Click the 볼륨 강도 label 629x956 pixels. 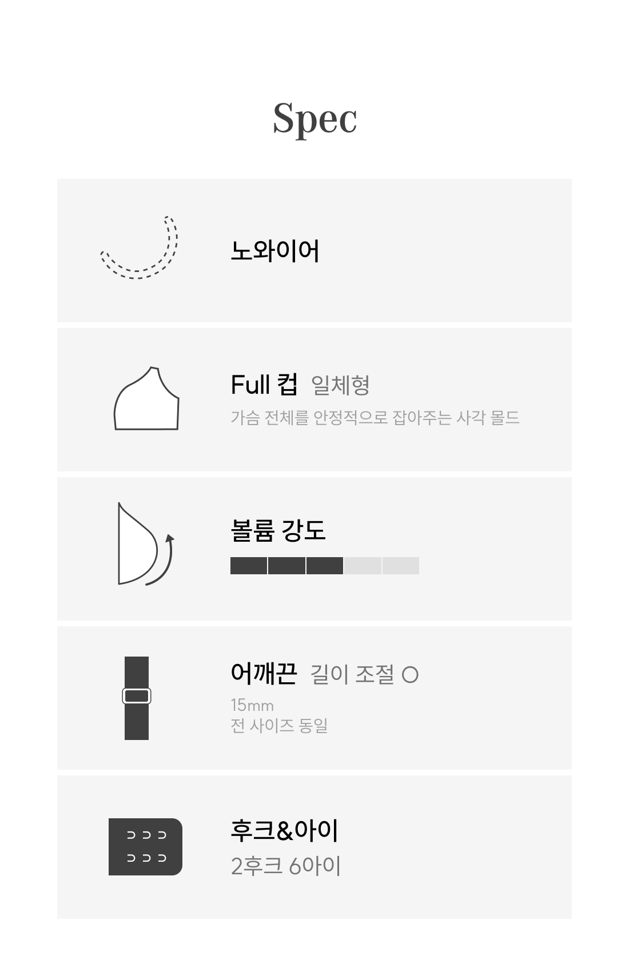278,530
